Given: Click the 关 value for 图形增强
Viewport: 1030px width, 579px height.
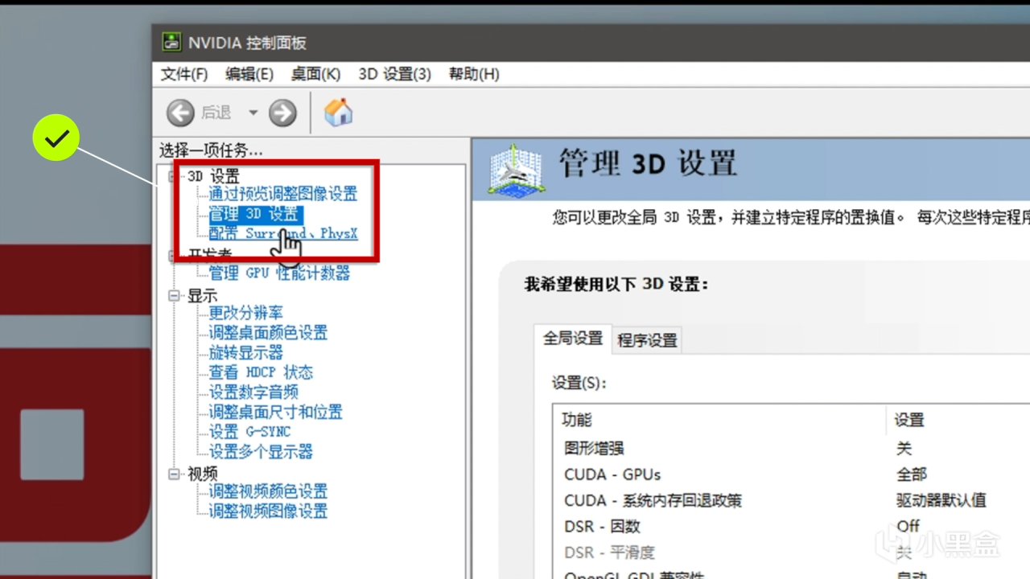Looking at the screenshot, I should coord(904,448).
